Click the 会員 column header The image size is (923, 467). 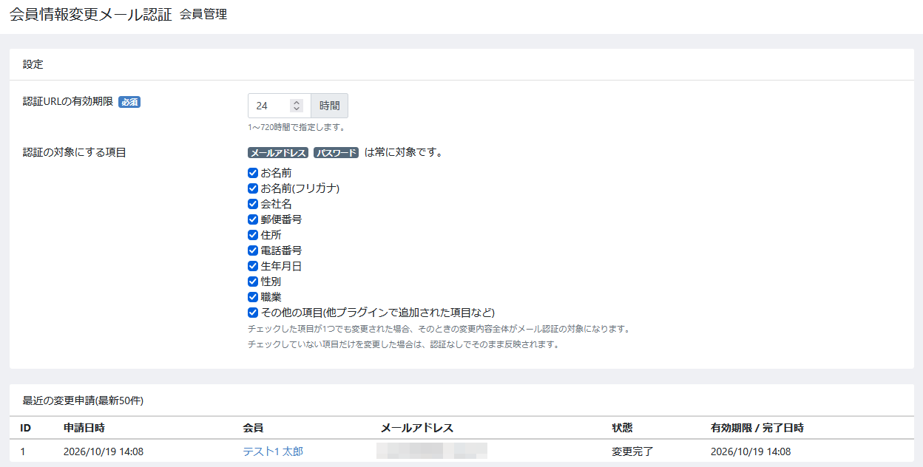(x=253, y=428)
